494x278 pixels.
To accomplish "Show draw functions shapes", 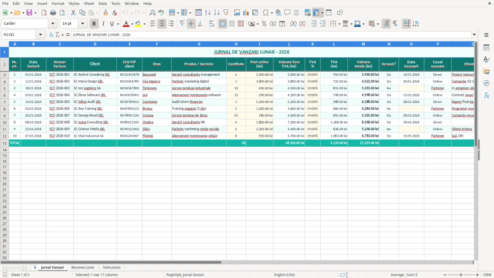I will coord(340,13).
